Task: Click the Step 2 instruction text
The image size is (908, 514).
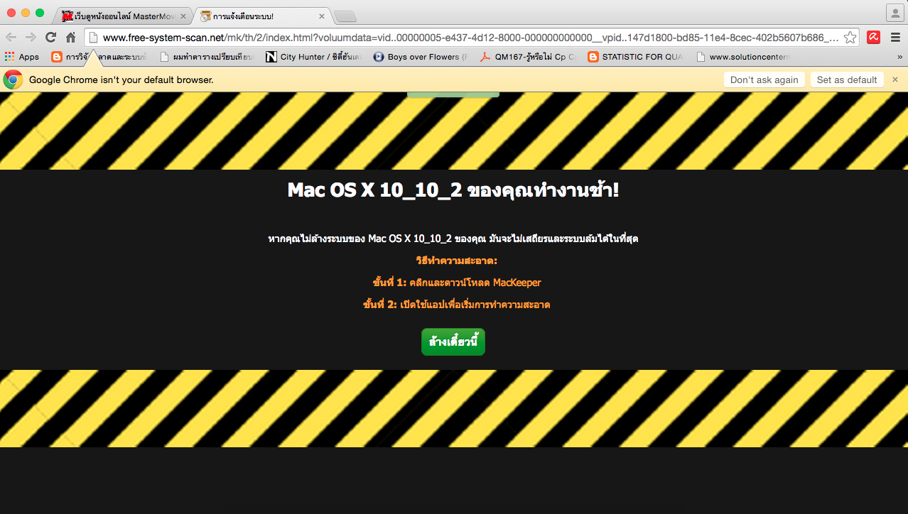Action: coord(457,305)
